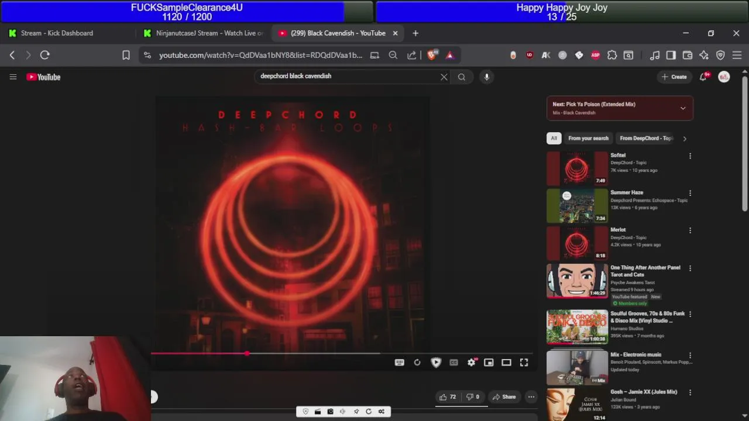Open the uBlock Origin extension icon
Viewport: 749px width, 421px height.
coord(530,55)
